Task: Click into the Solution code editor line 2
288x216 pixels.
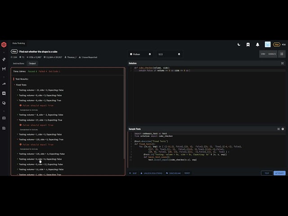Action: point(209,71)
